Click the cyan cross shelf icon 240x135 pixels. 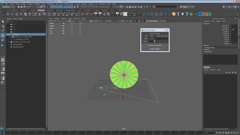(187, 14)
